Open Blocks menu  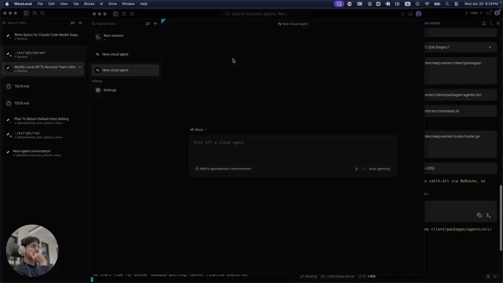click(89, 4)
